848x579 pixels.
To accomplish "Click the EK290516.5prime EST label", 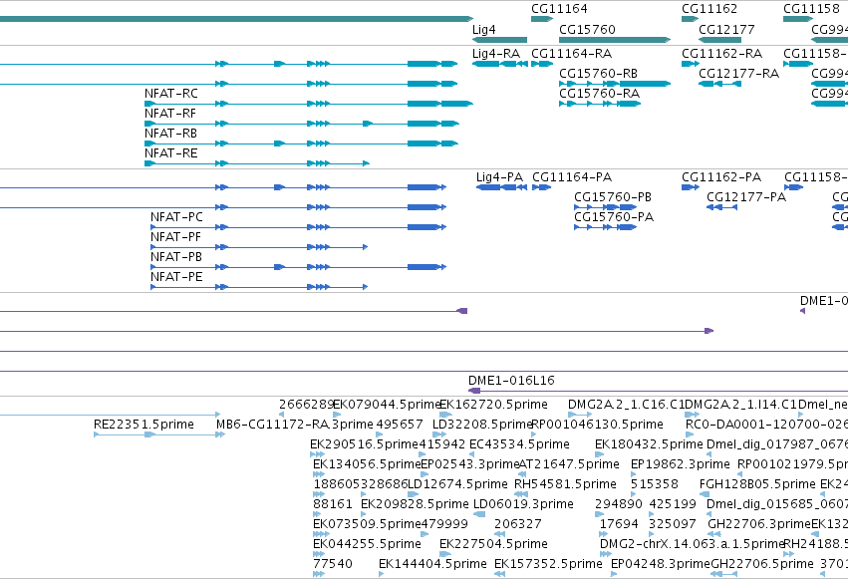I will pyautogui.click(x=364, y=444).
